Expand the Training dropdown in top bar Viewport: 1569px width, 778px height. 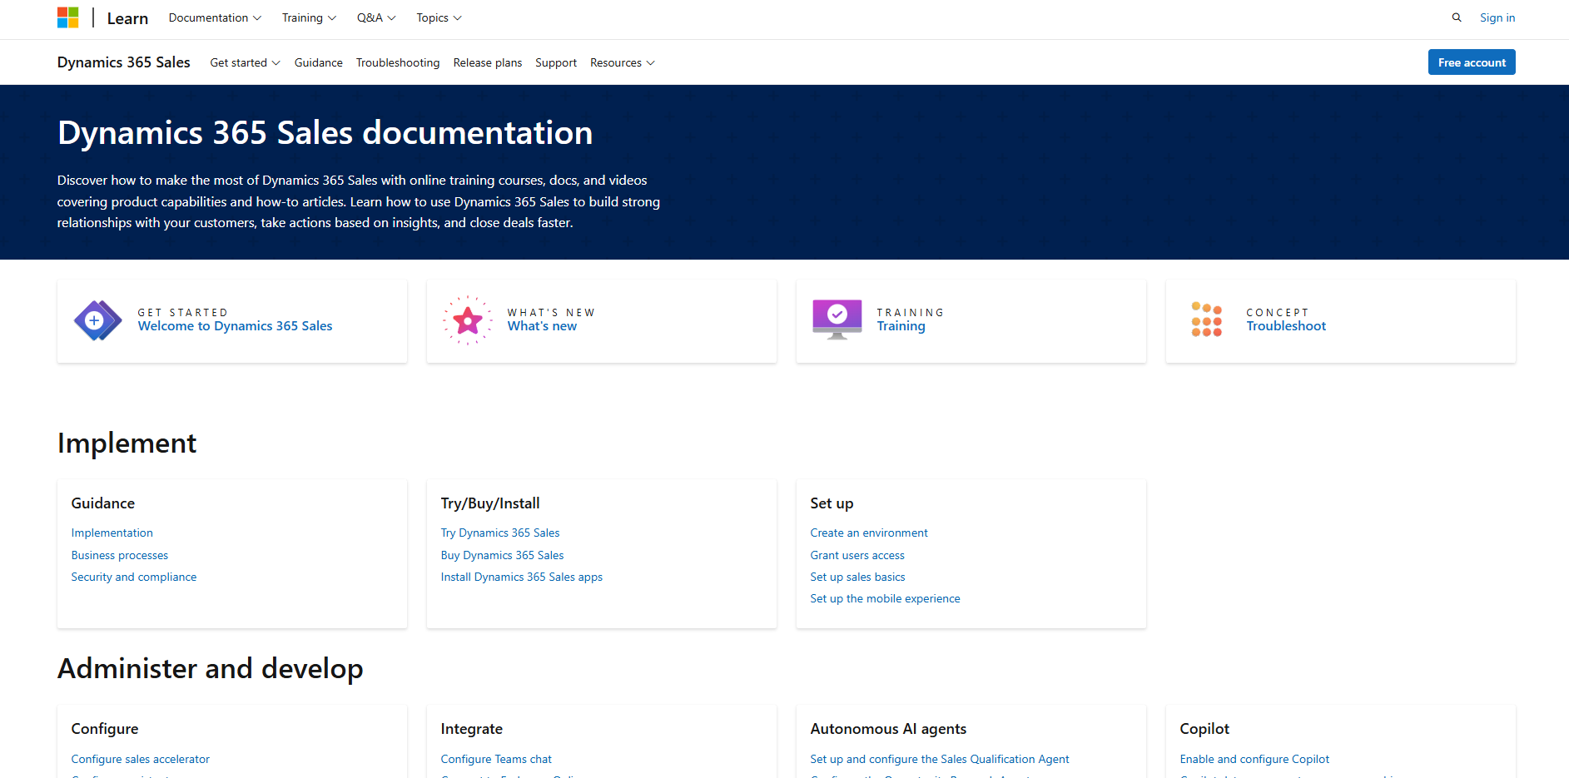(309, 17)
